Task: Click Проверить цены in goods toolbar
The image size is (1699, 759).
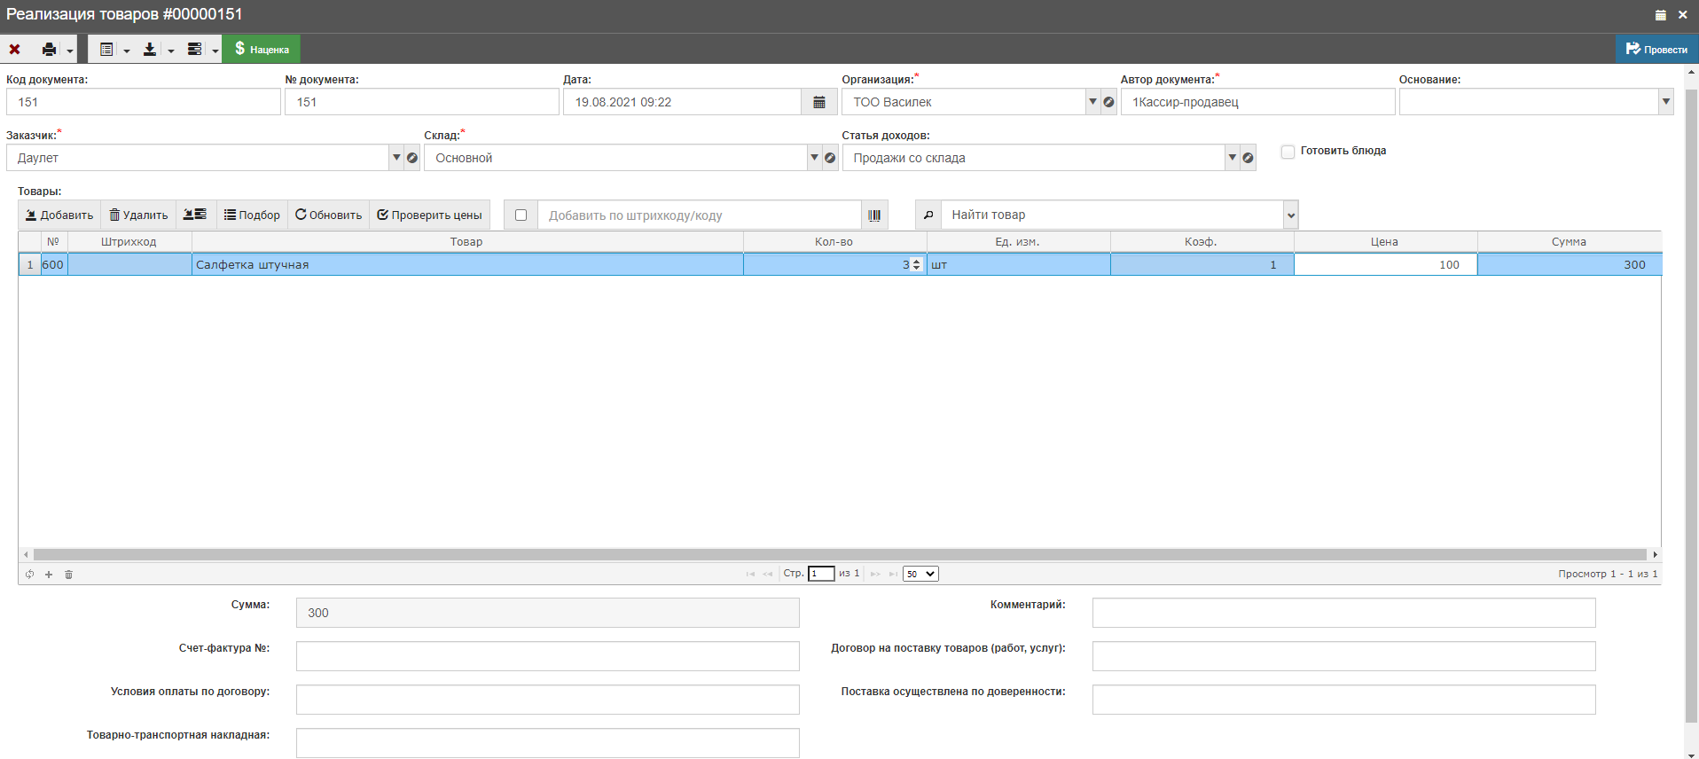Action: point(429,215)
